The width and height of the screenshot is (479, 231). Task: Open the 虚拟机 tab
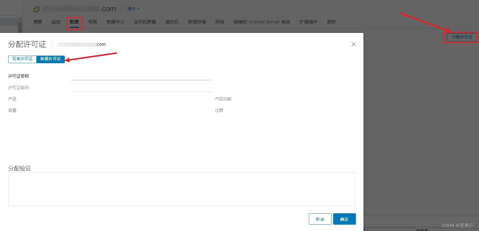click(172, 22)
